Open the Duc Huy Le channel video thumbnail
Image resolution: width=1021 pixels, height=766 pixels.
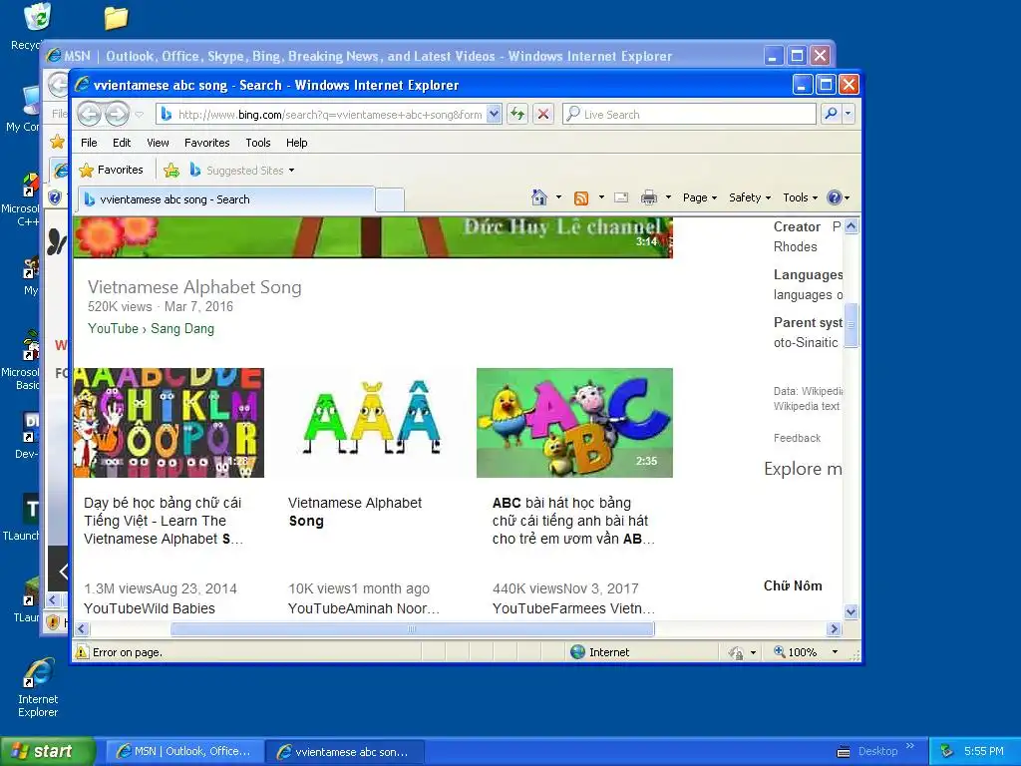373,237
